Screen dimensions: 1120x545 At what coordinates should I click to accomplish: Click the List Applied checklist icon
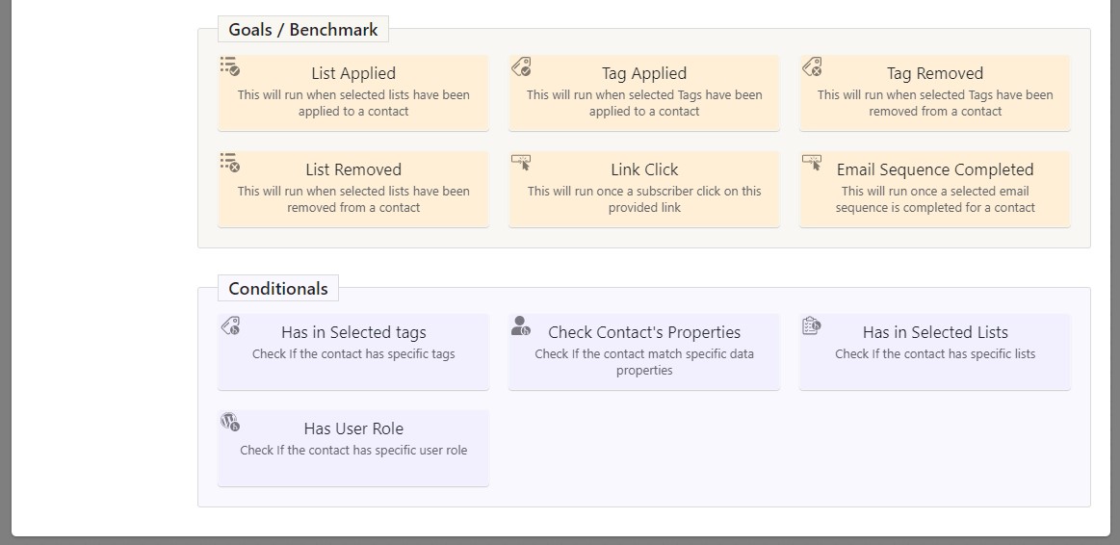230,66
